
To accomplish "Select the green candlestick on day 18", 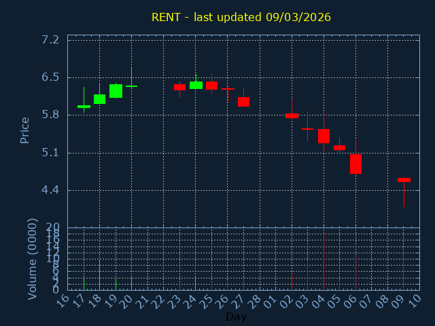I will pos(99,99).
